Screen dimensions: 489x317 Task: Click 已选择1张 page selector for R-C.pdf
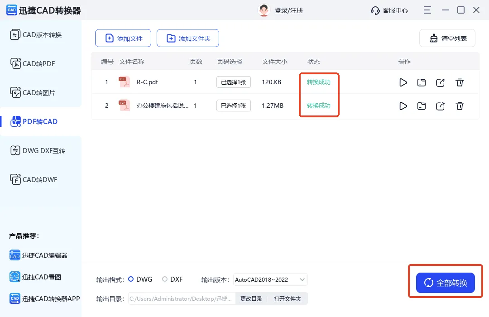point(234,82)
